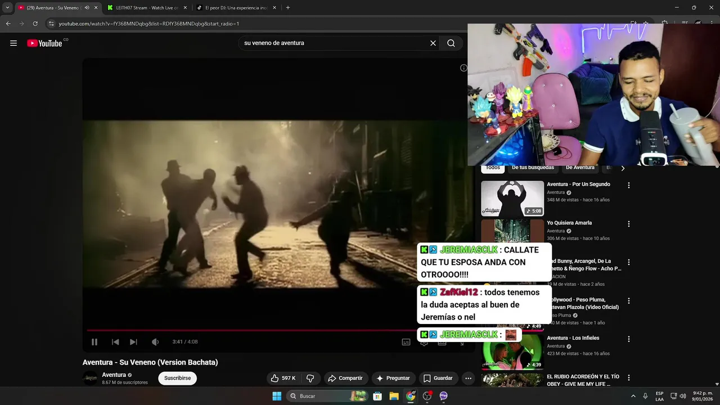Expand more filter chips with the arrow
720x405 pixels.
[x=623, y=168]
